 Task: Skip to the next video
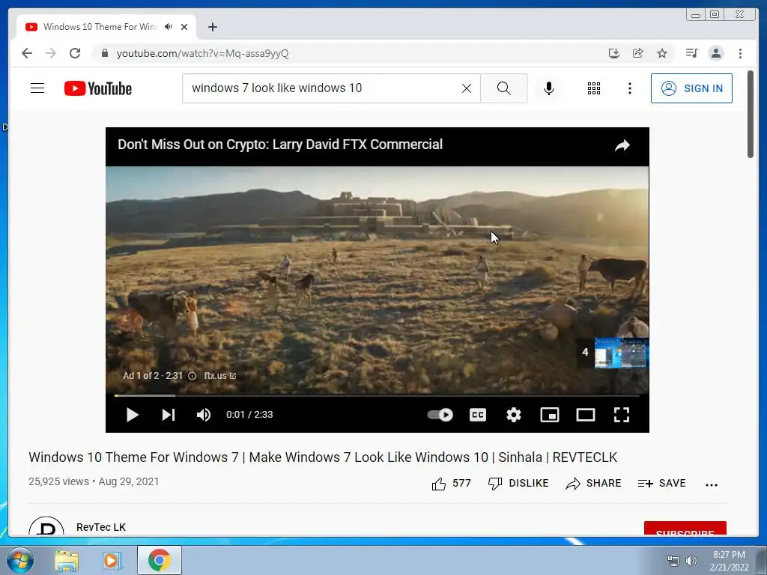[x=169, y=415]
